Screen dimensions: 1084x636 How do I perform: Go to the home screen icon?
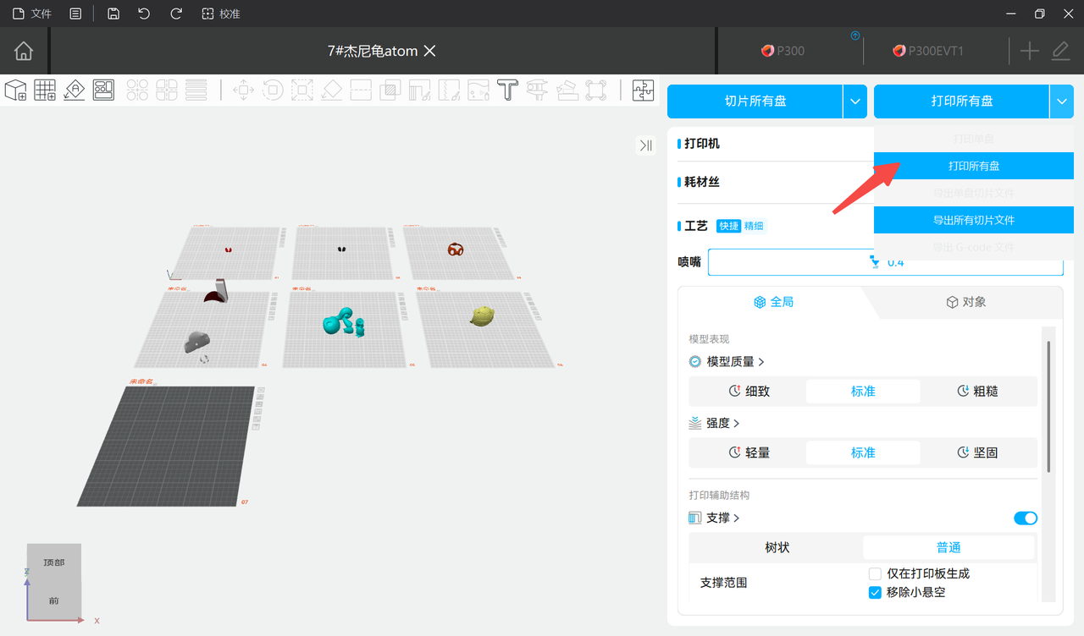click(24, 51)
